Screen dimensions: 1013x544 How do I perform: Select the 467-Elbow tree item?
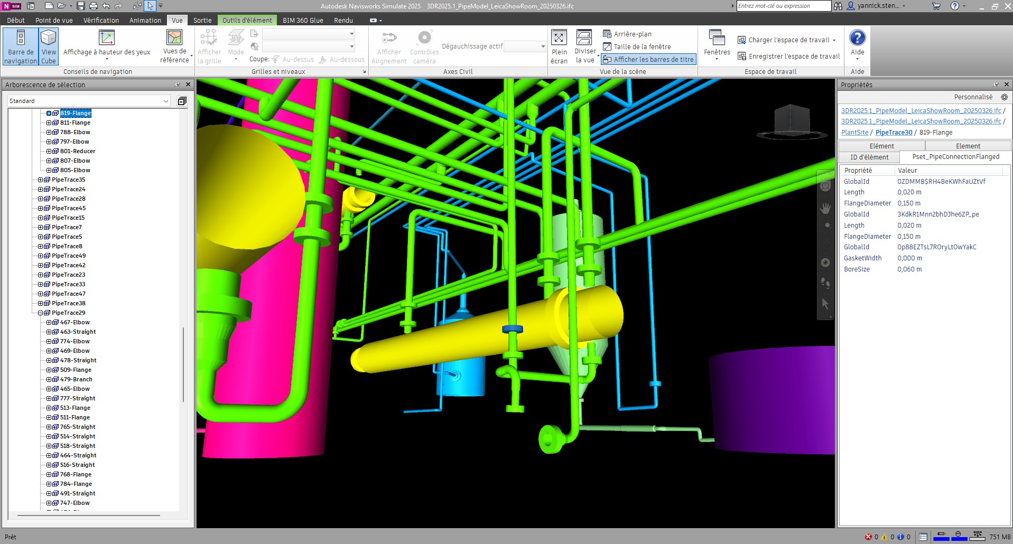click(75, 322)
